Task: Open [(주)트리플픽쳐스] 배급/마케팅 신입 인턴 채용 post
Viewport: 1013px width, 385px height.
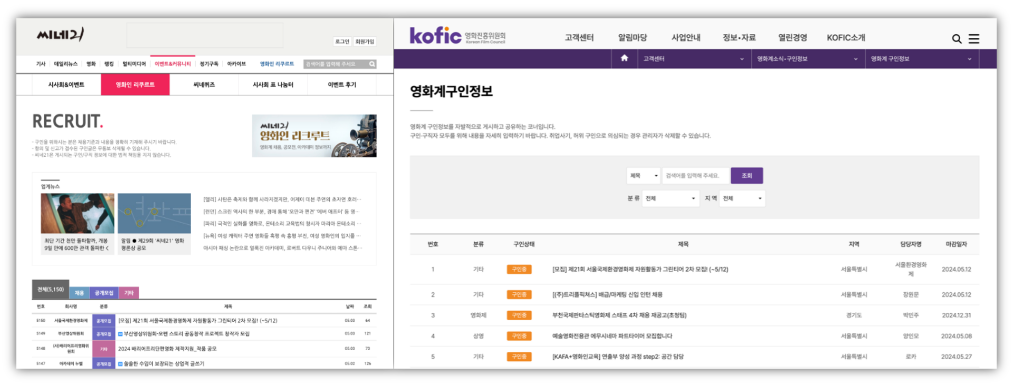Action: (607, 295)
